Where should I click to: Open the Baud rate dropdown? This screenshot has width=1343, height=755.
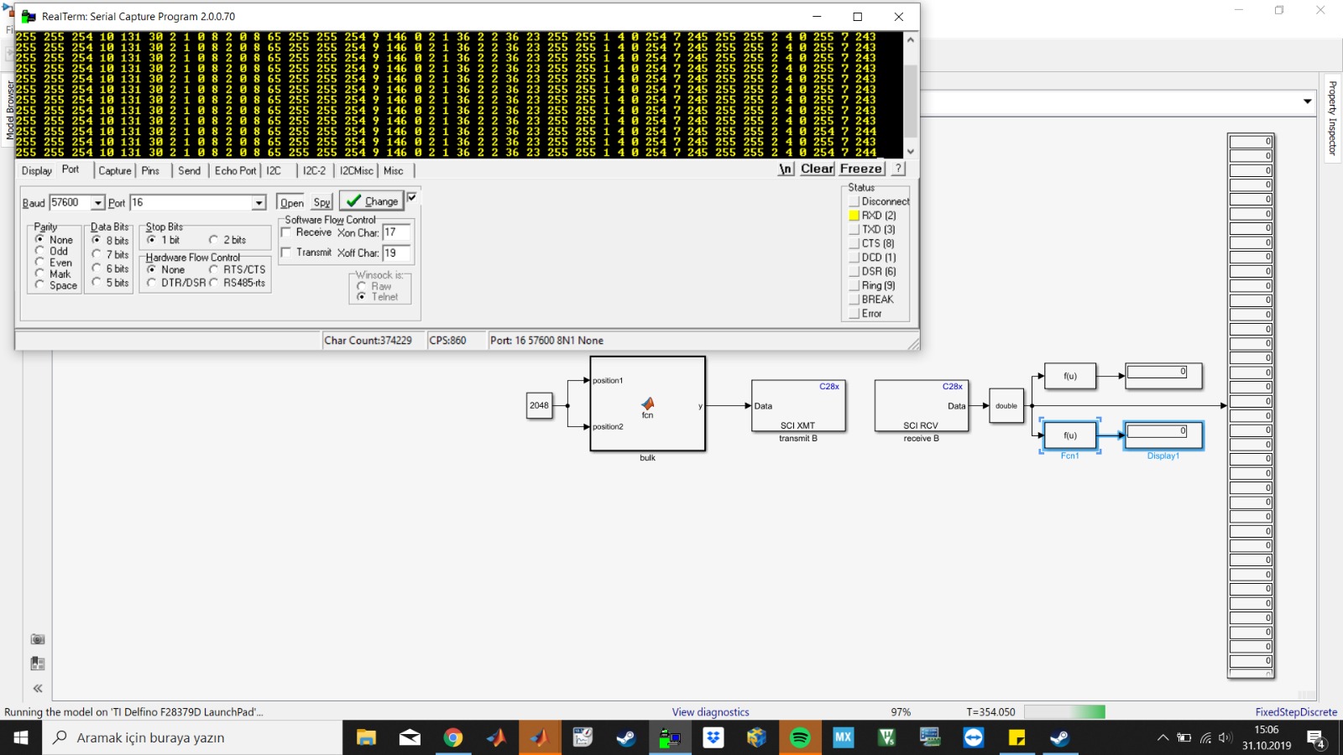pyautogui.click(x=98, y=203)
